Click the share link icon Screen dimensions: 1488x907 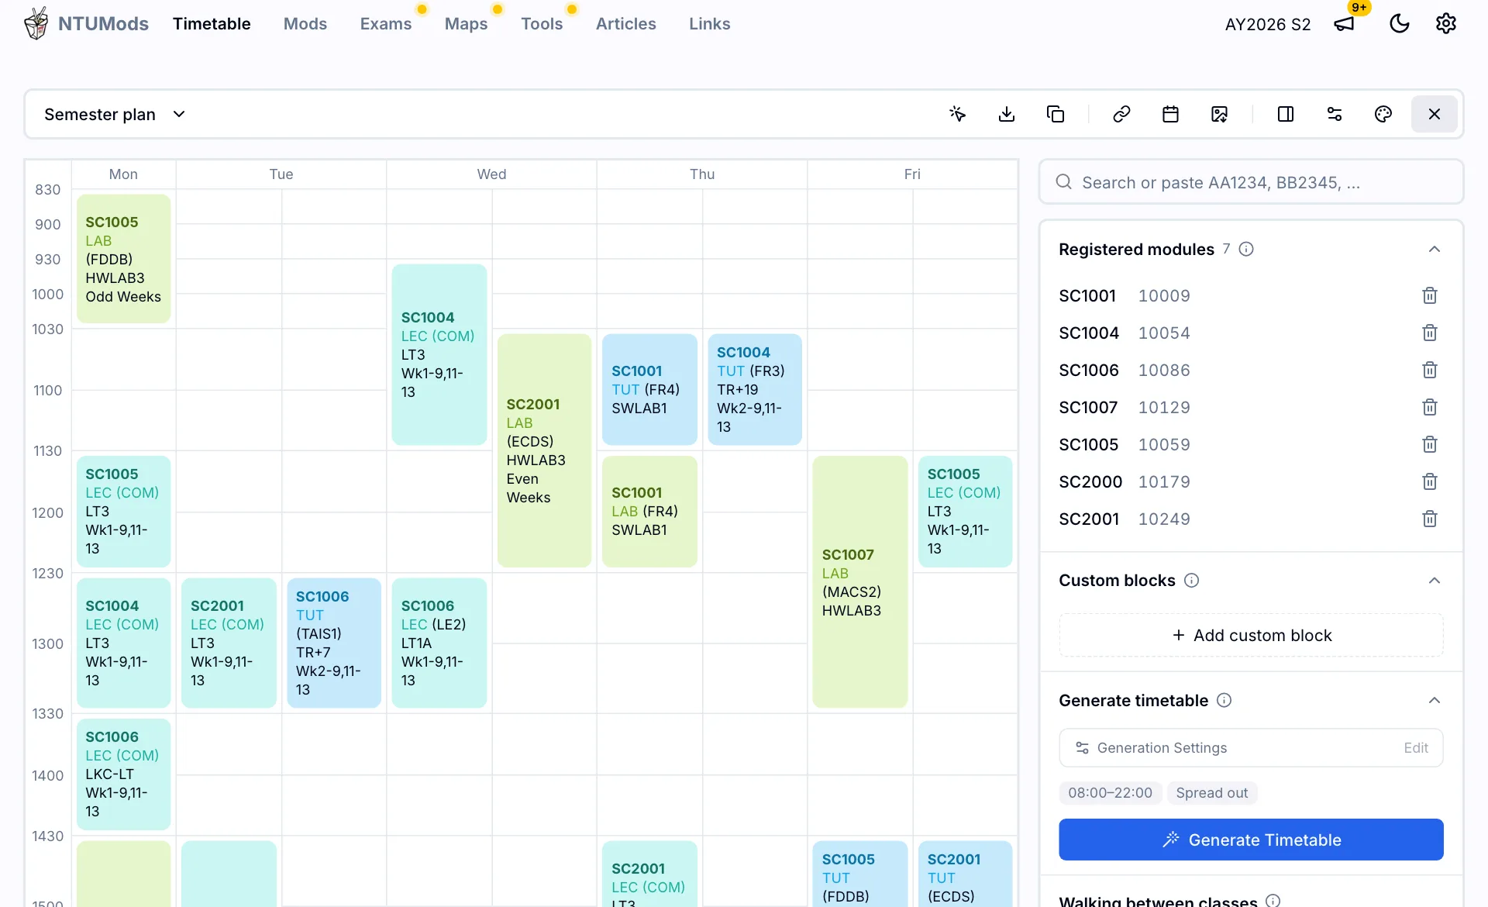[x=1121, y=115]
